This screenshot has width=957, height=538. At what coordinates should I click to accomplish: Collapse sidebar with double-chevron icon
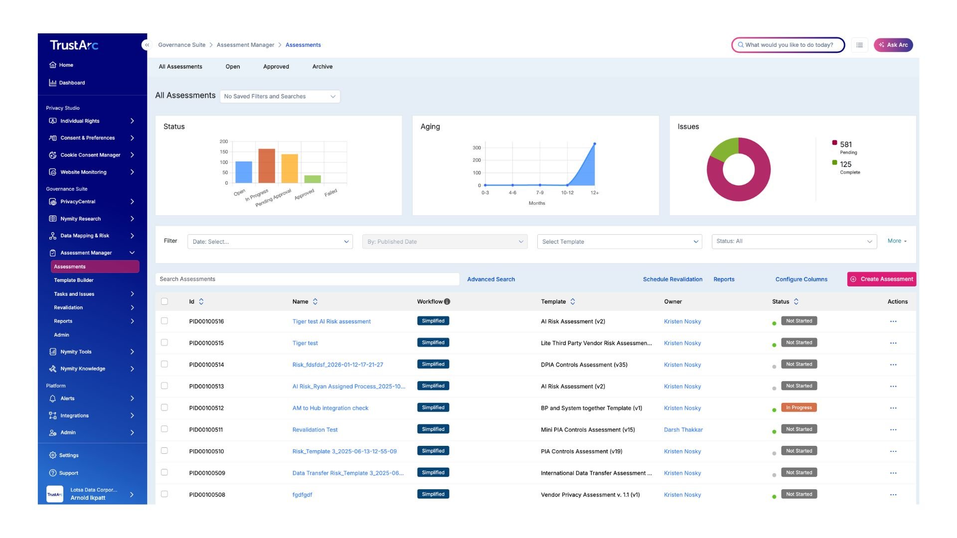[x=147, y=45]
